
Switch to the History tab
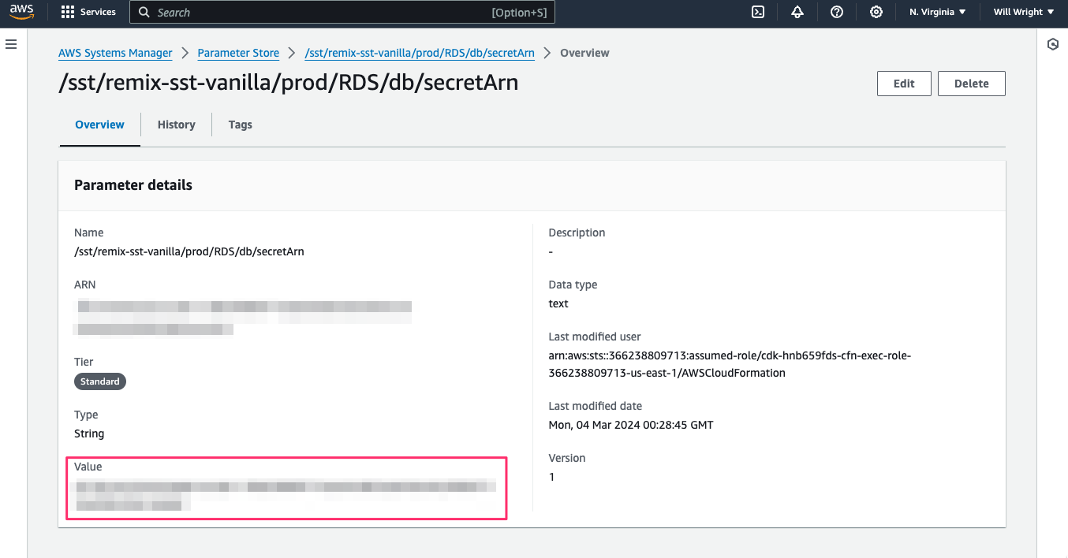click(x=176, y=125)
